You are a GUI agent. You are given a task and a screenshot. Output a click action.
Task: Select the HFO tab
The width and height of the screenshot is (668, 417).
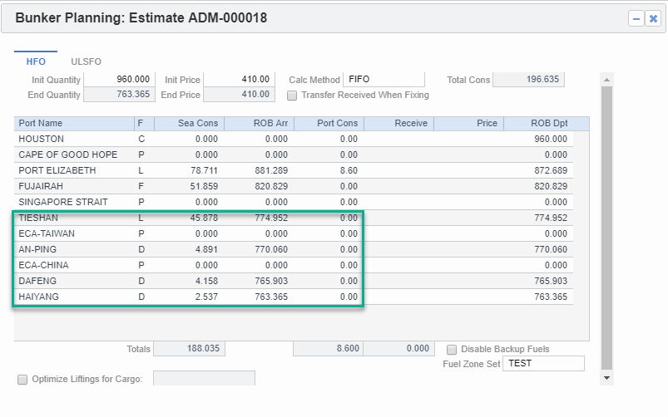pos(36,61)
